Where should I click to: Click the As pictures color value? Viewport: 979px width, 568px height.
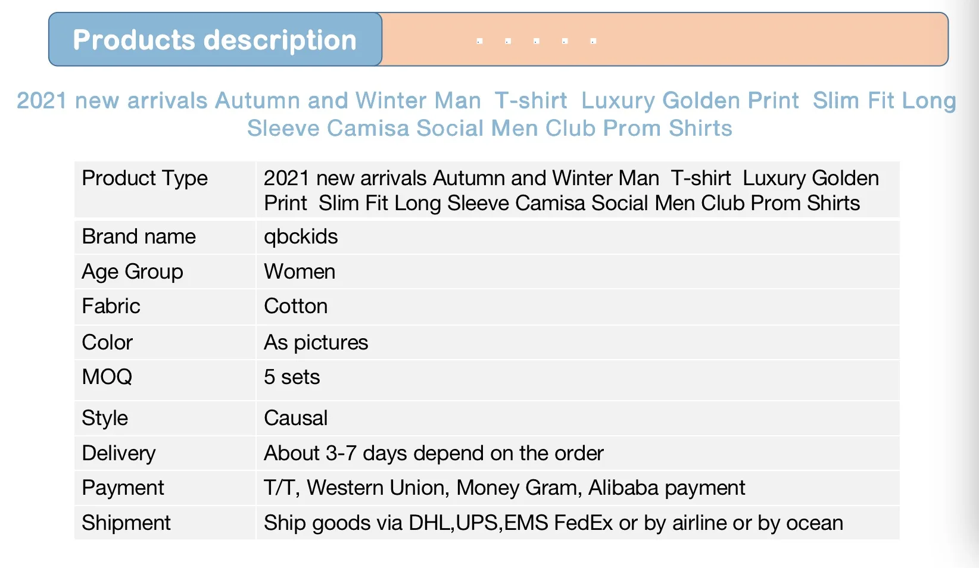click(x=316, y=342)
